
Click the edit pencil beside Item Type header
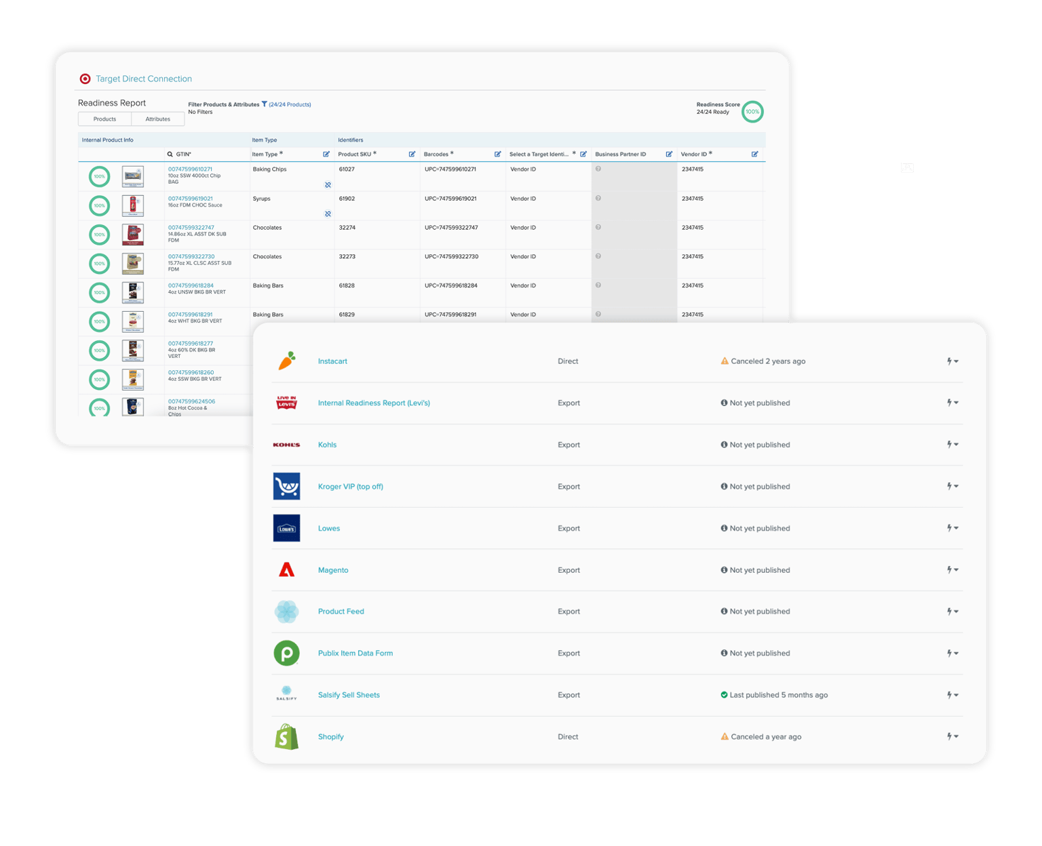(x=326, y=154)
